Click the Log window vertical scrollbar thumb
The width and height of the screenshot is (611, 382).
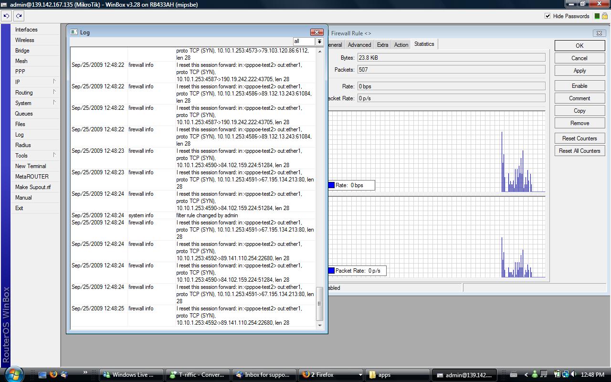pyautogui.click(x=320, y=304)
